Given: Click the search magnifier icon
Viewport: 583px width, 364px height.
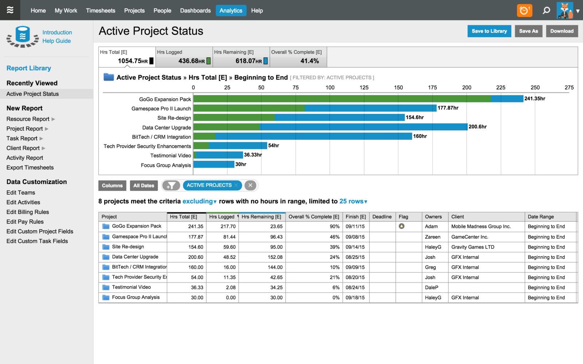Looking at the screenshot, I should (x=546, y=10).
